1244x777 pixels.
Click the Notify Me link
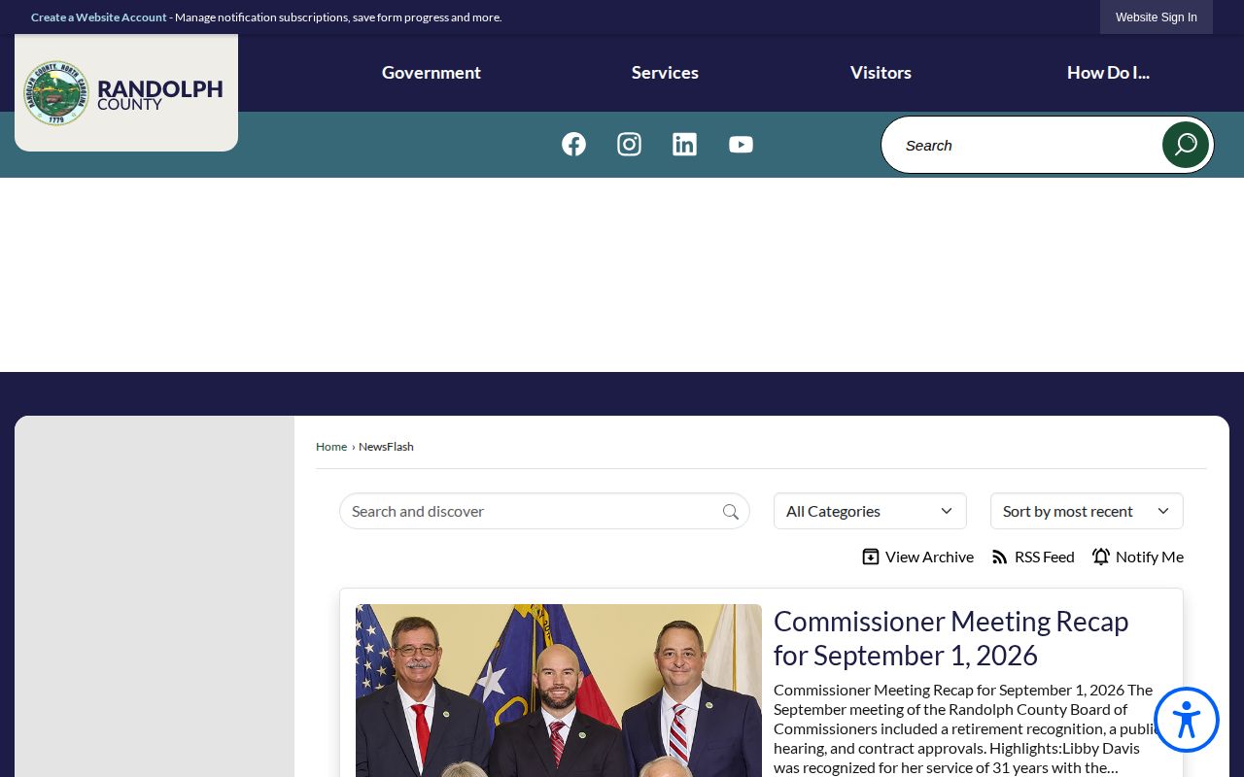[1137, 557]
